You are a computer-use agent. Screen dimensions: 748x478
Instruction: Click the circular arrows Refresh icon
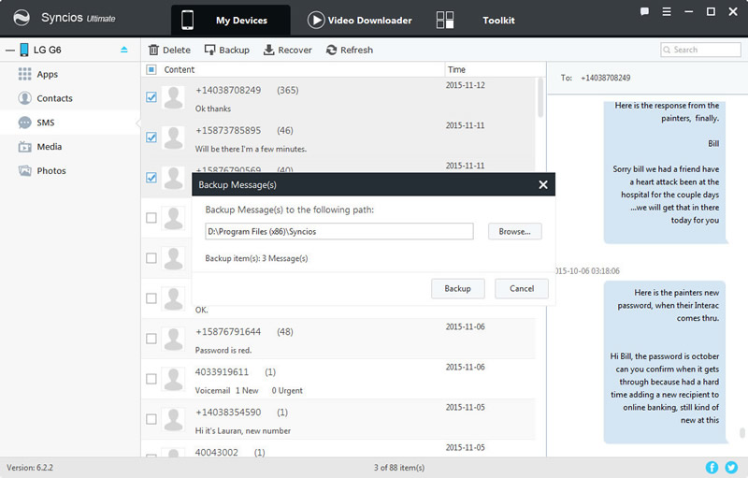(x=332, y=50)
